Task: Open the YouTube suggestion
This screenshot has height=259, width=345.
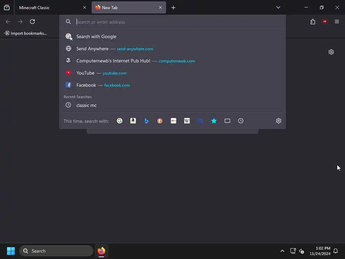Action: (172, 73)
